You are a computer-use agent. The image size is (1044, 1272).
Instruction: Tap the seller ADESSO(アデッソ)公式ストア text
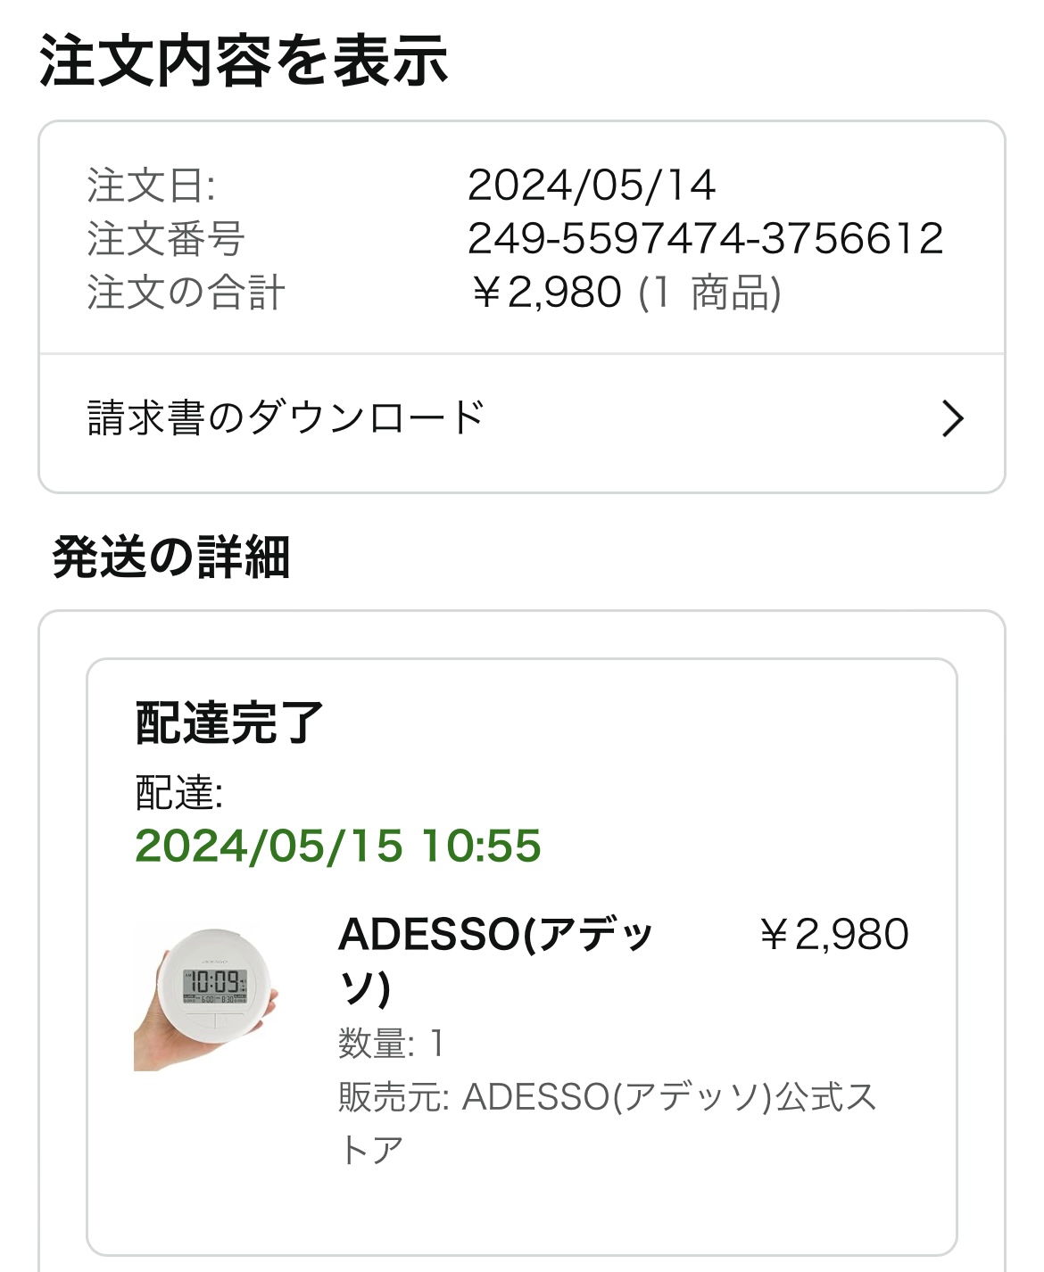[x=608, y=1123]
